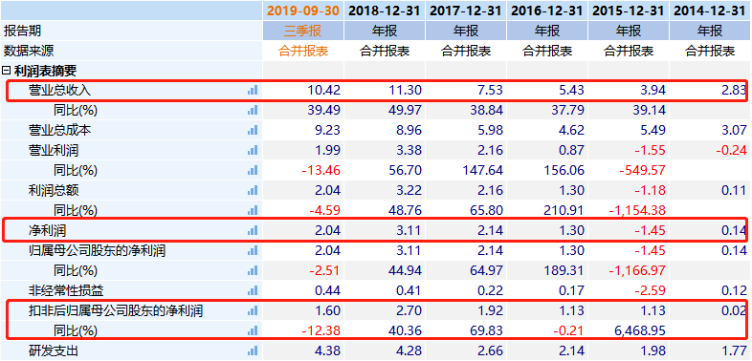Open chart icon for 同比(%) under 扣非后归属母公司股东的净利润
The width and height of the screenshot is (752, 361).
coord(253,330)
